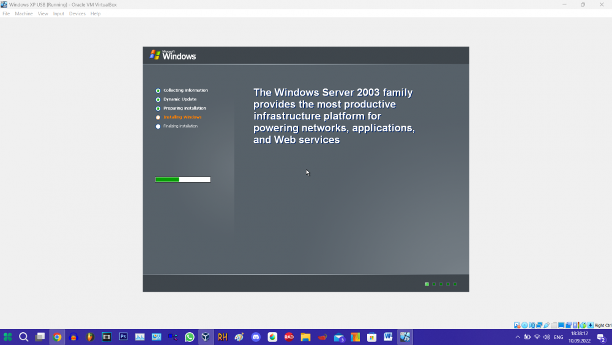Click the Windows logo in installer header
Image resolution: width=612 pixels, height=345 pixels.
[x=173, y=55]
